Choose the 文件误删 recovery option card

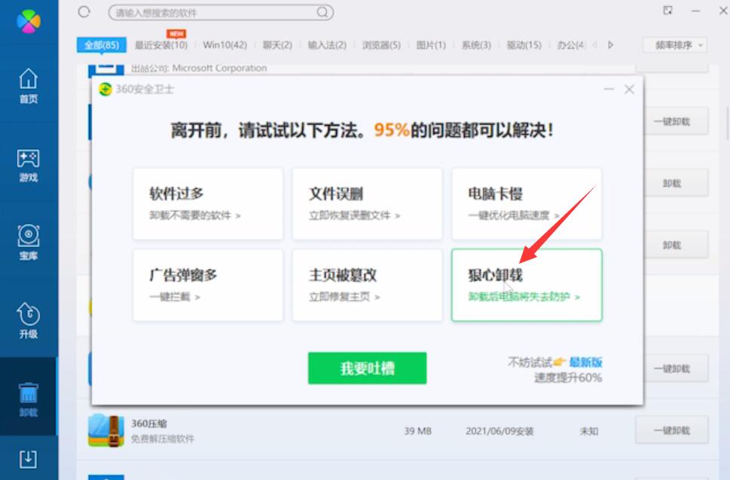pyautogui.click(x=368, y=204)
